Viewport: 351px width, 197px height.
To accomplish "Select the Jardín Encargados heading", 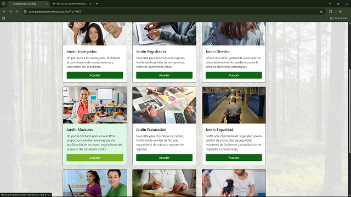I will (82, 51).
